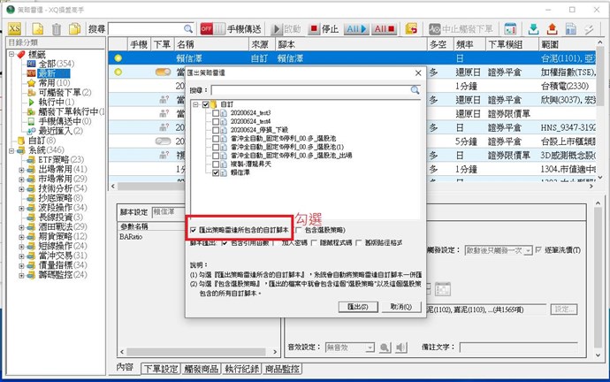Select 執行中(1) in category tree

57,102
